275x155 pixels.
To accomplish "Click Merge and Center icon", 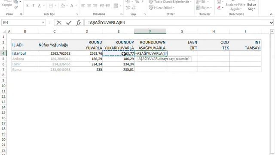I will pyautogui.click(x=116, y=6).
